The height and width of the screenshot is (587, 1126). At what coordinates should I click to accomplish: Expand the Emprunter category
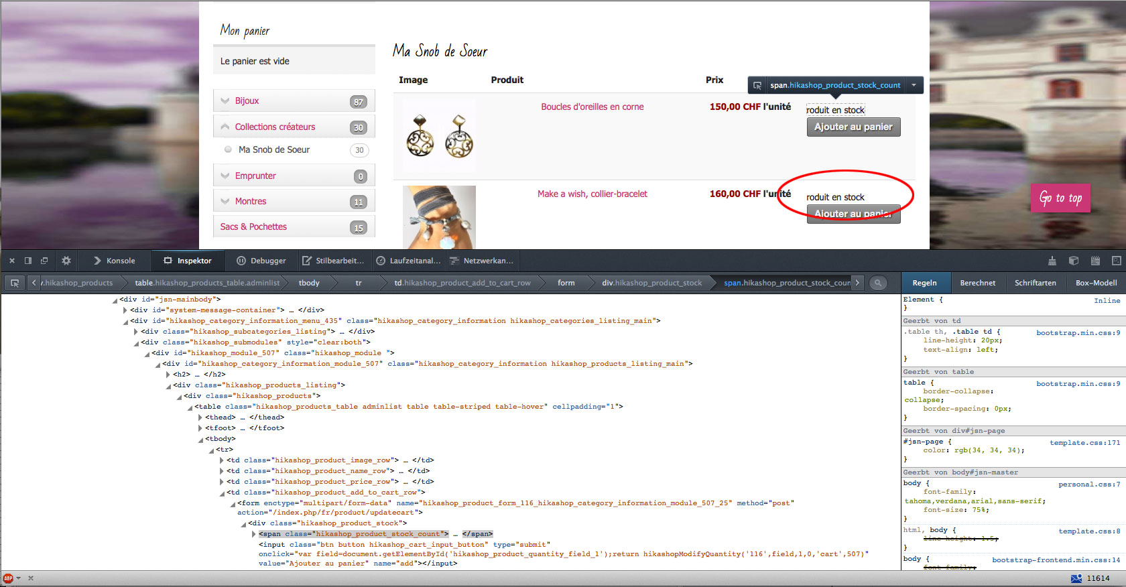coord(225,176)
